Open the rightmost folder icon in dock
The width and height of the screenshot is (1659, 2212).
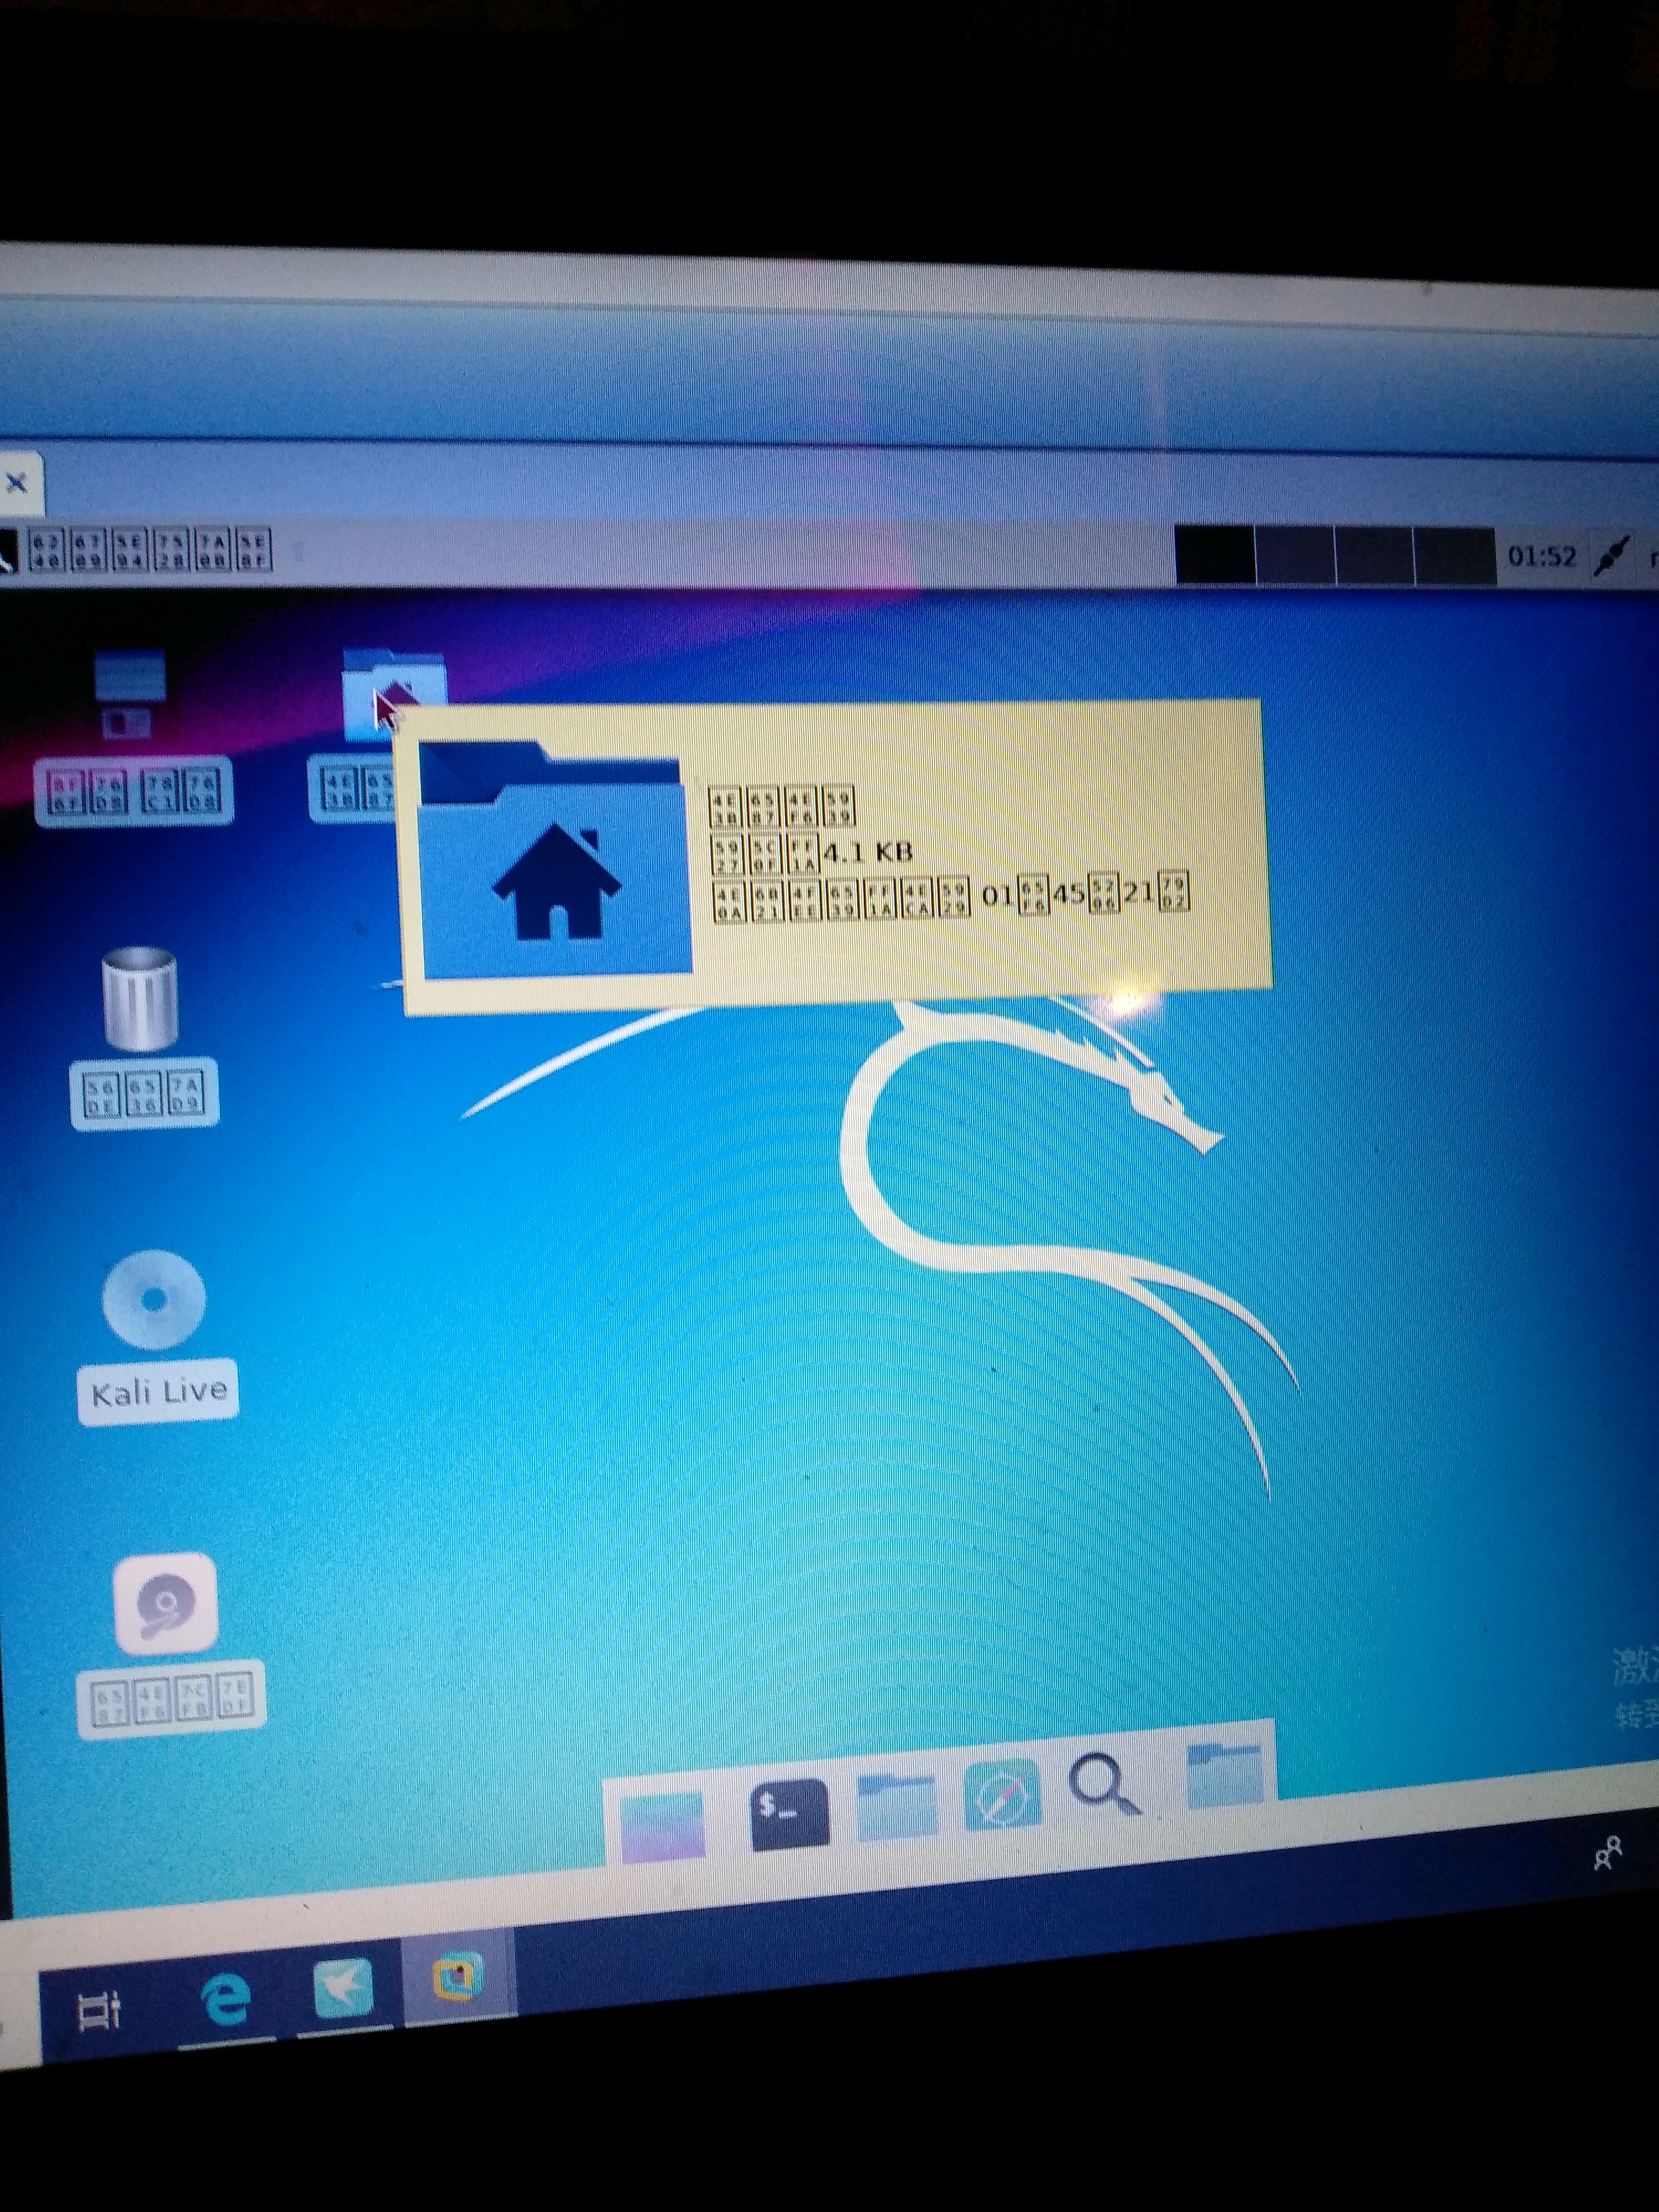coord(1224,1775)
